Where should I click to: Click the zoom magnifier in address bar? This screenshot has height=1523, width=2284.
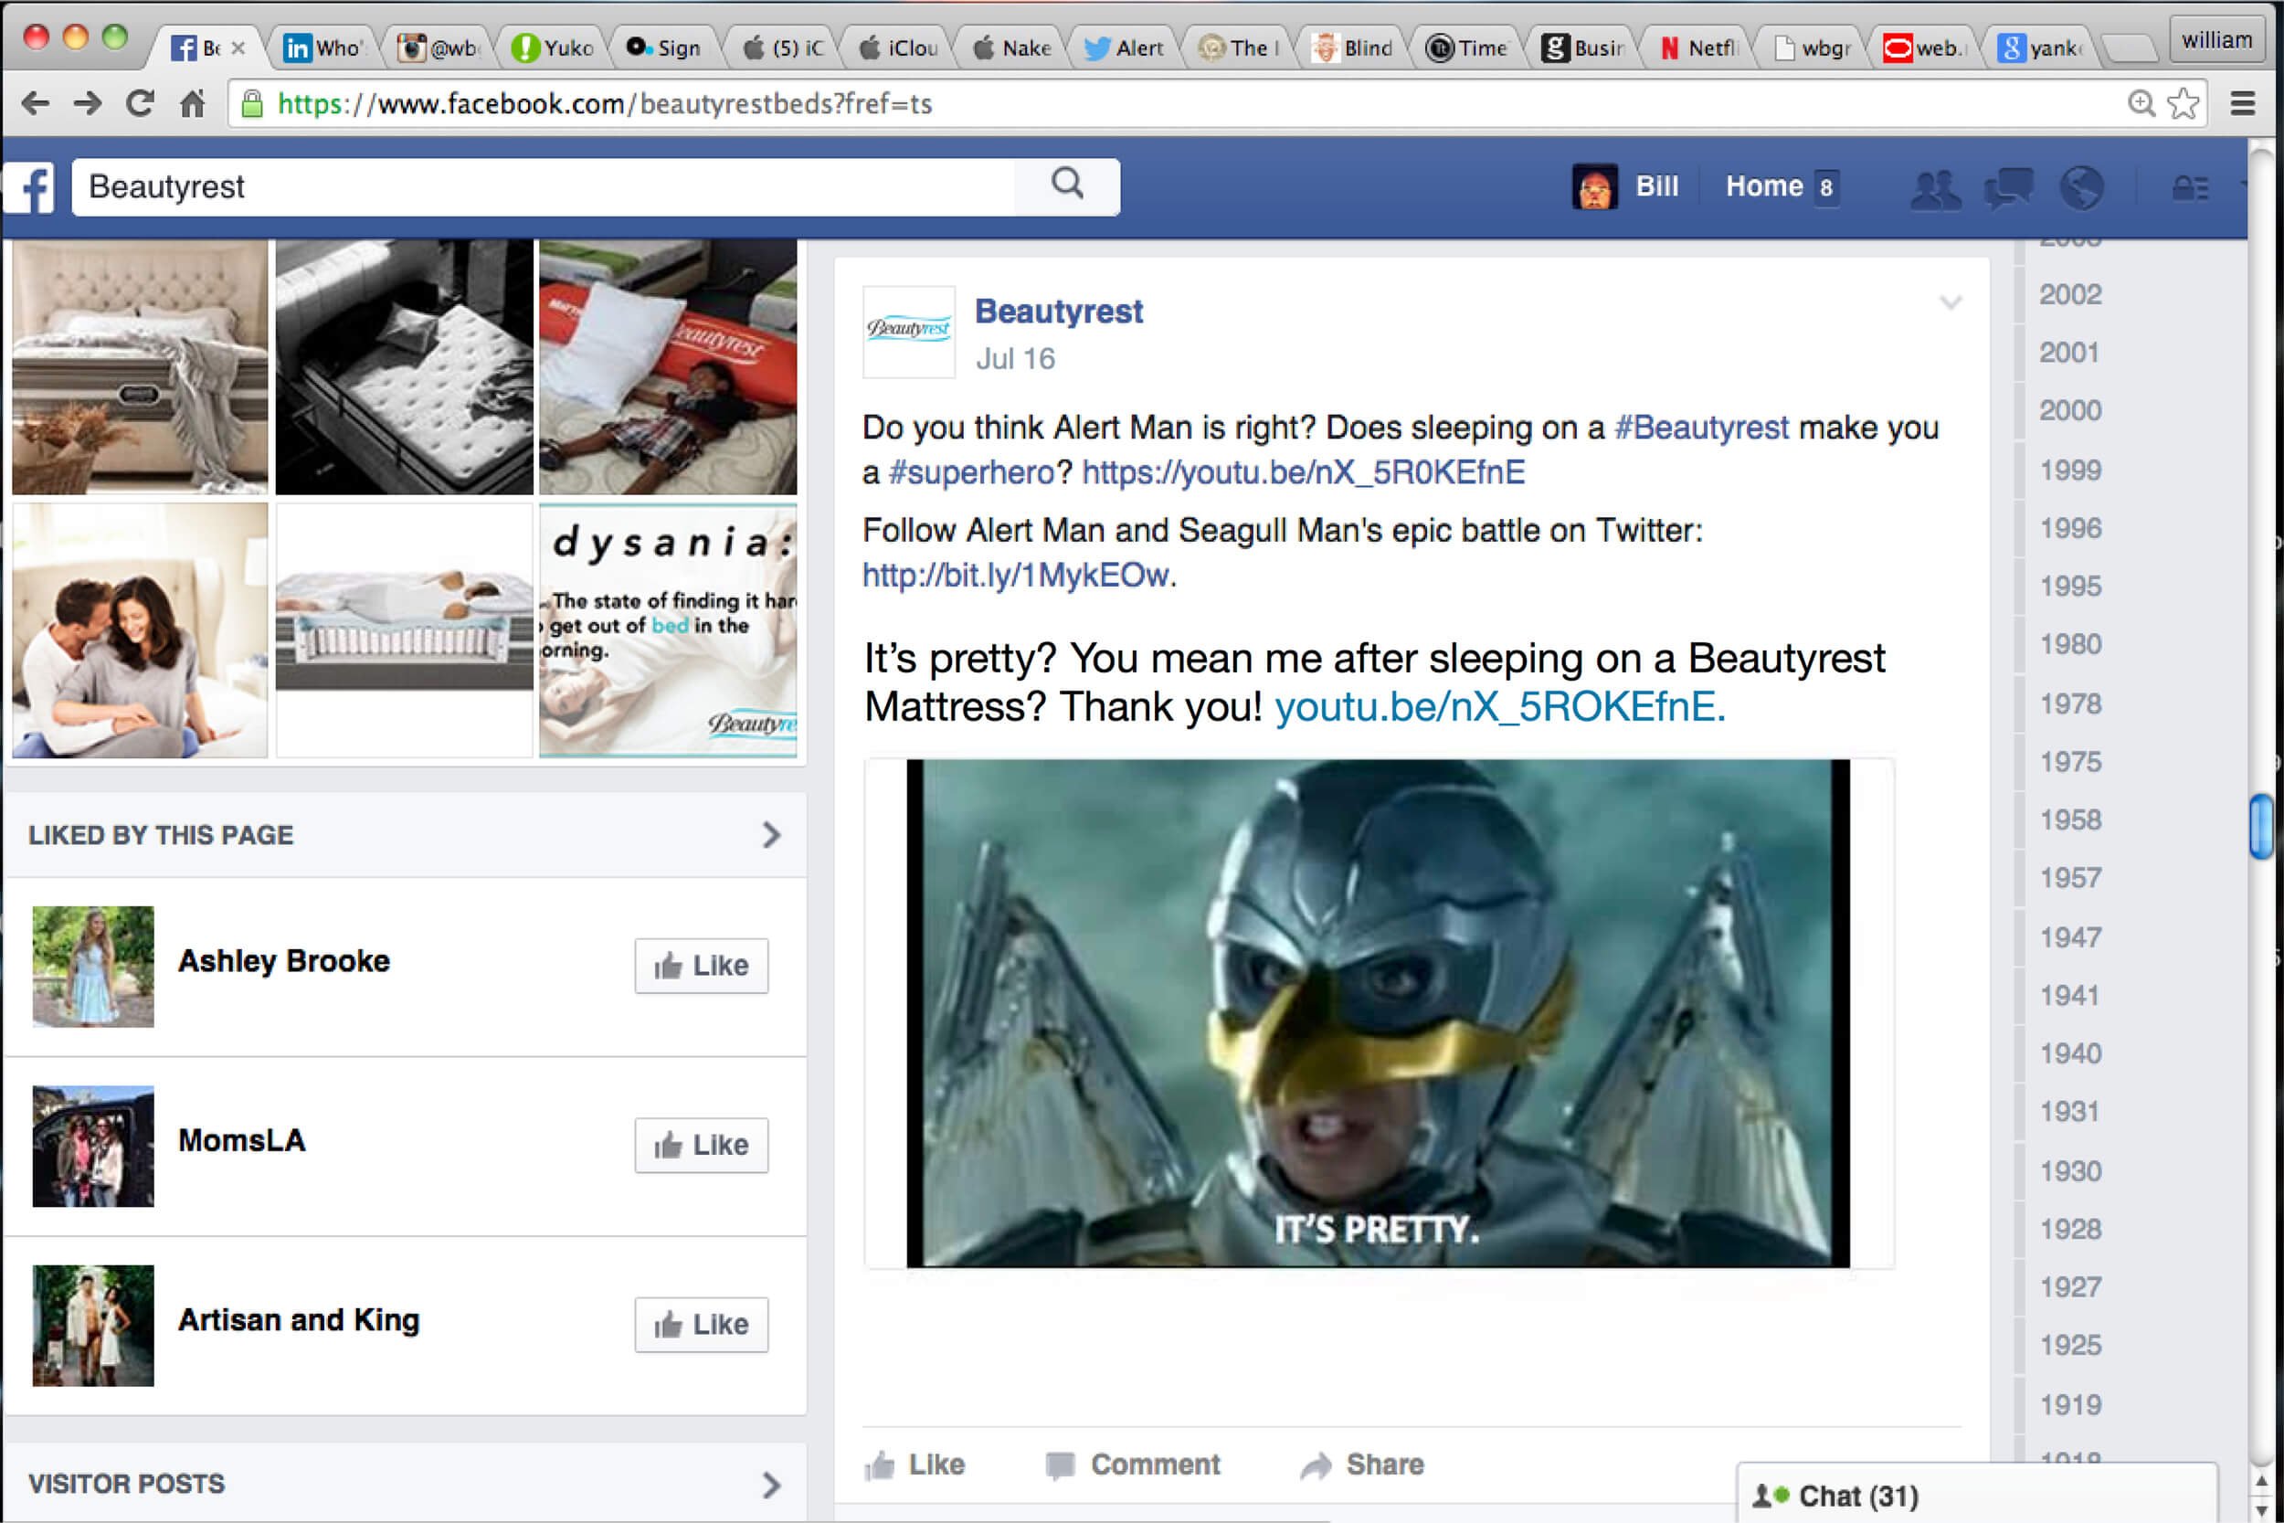[2141, 103]
